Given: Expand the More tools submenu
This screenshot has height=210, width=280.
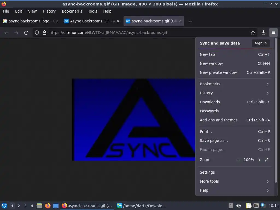Looking at the screenshot, I should pyautogui.click(x=235, y=182).
